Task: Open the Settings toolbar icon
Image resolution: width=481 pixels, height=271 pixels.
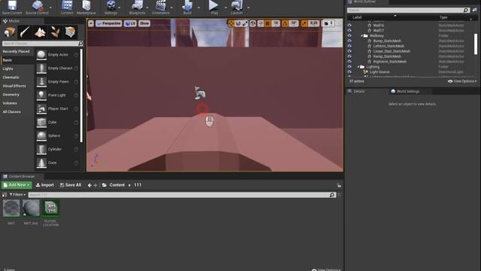Action: click(110, 7)
